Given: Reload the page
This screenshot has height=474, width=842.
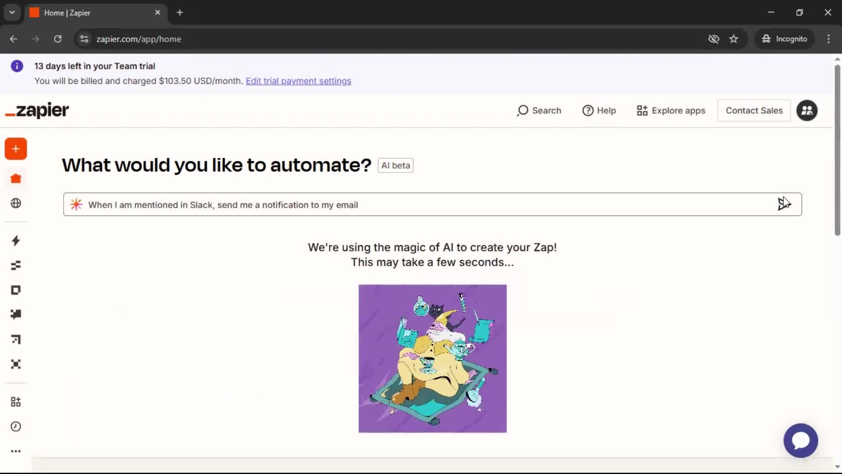Looking at the screenshot, I should pos(57,39).
